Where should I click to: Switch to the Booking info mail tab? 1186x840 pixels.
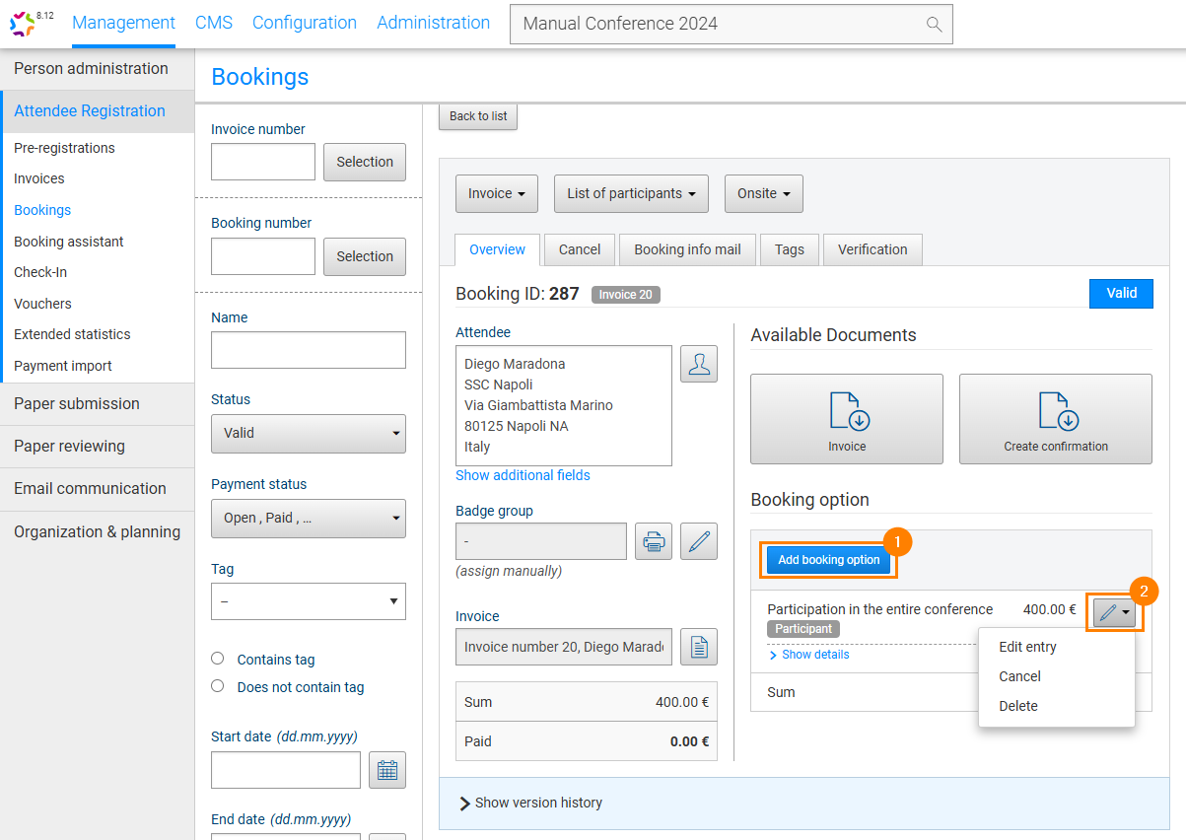coord(687,249)
